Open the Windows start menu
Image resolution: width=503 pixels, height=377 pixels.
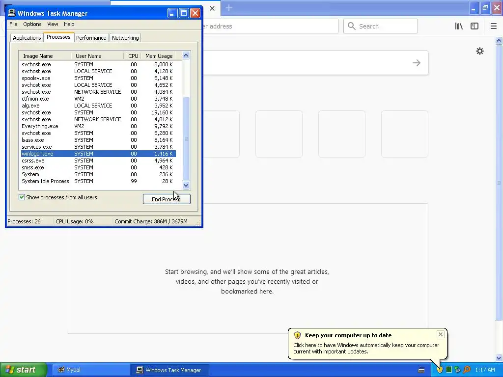click(x=24, y=370)
